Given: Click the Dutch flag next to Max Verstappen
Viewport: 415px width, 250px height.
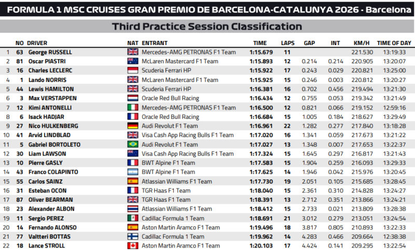Looking at the screenshot, I should (133, 98).
